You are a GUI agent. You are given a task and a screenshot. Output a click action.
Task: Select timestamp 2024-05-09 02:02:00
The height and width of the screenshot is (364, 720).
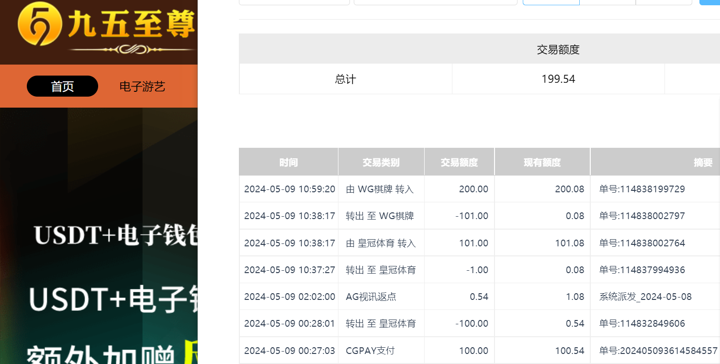click(290, 297)
